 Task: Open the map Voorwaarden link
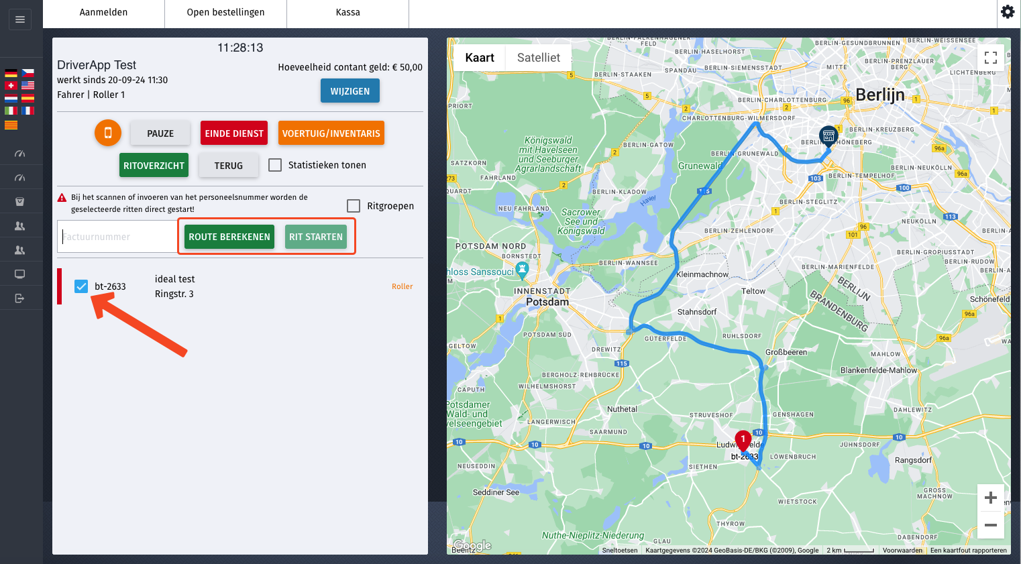[902, 550]
